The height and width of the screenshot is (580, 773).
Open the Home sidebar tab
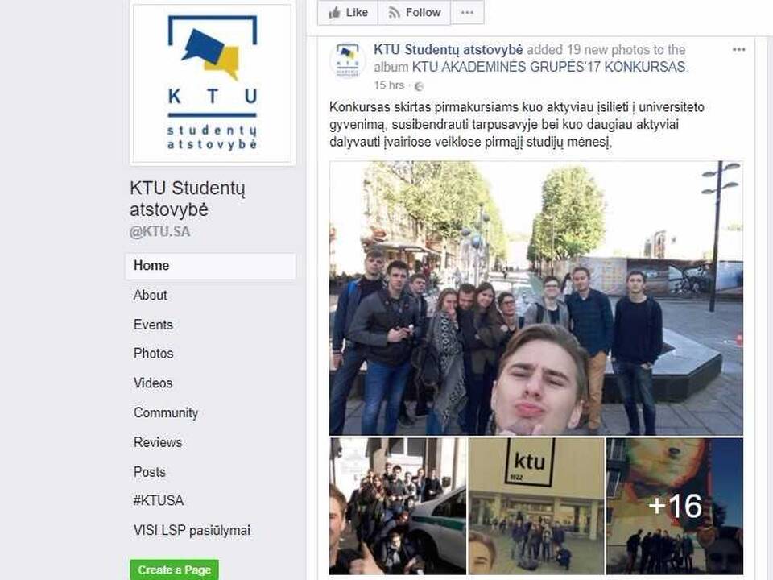(x=210, y=266)
